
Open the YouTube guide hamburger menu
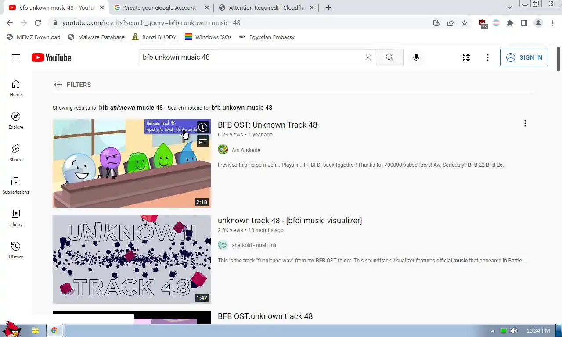[x=16, y=57]
